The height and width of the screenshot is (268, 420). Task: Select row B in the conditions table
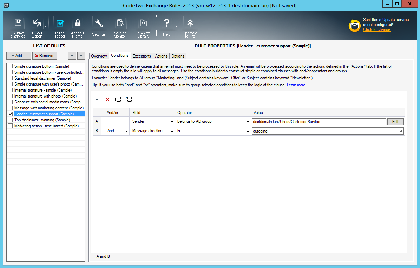pyautogui.click(x=97, y=131)
